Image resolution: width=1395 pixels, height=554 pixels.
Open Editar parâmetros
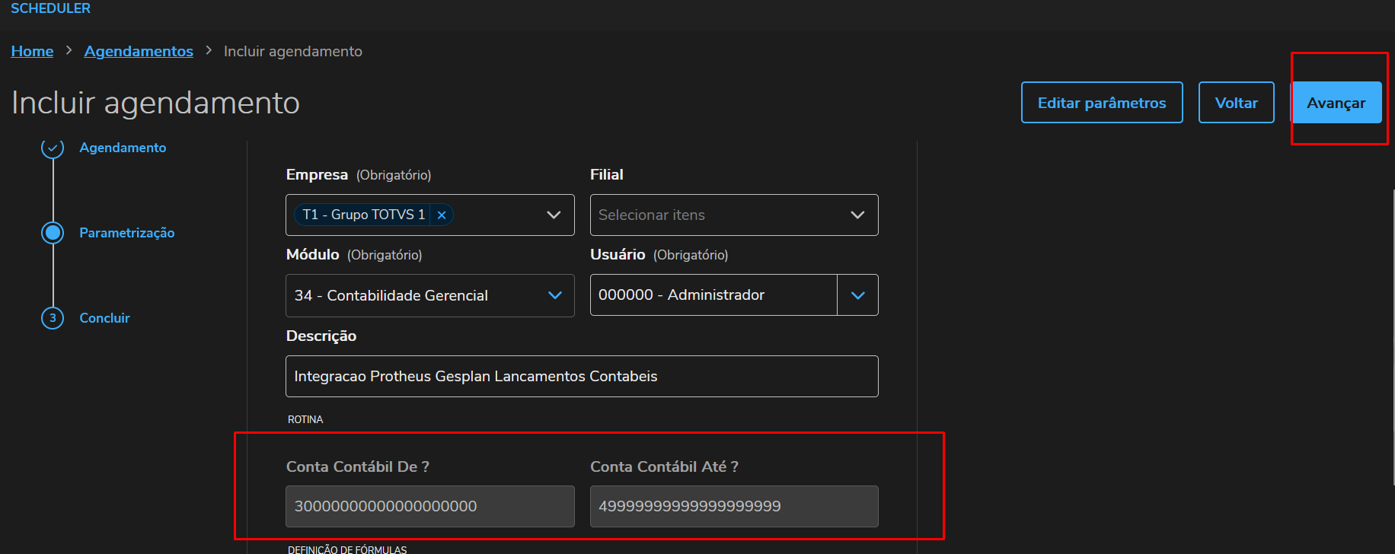pyautogui.click(x=1101, y=103)
